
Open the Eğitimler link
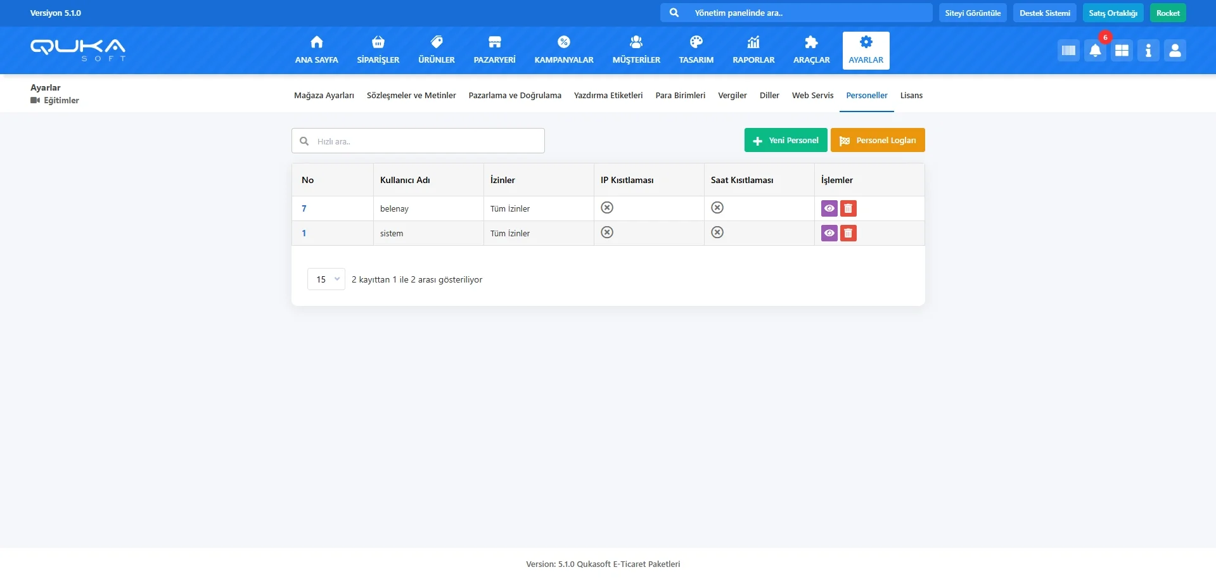61,101
